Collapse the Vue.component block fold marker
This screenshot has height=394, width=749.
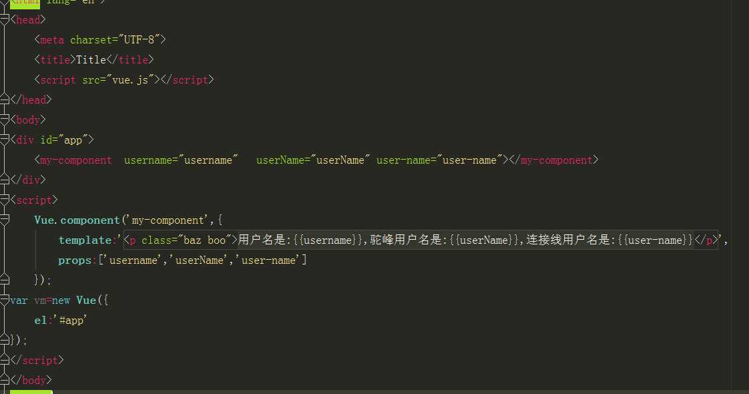click(x=4, y=220)
